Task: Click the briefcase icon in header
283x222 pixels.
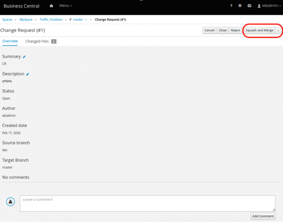Action: (249, 6)
